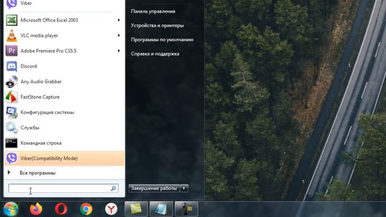Image resolution: width=386 pixels, height=217 pixels.
Task: Click the Discord icon in Start menu
Action: 11,66
